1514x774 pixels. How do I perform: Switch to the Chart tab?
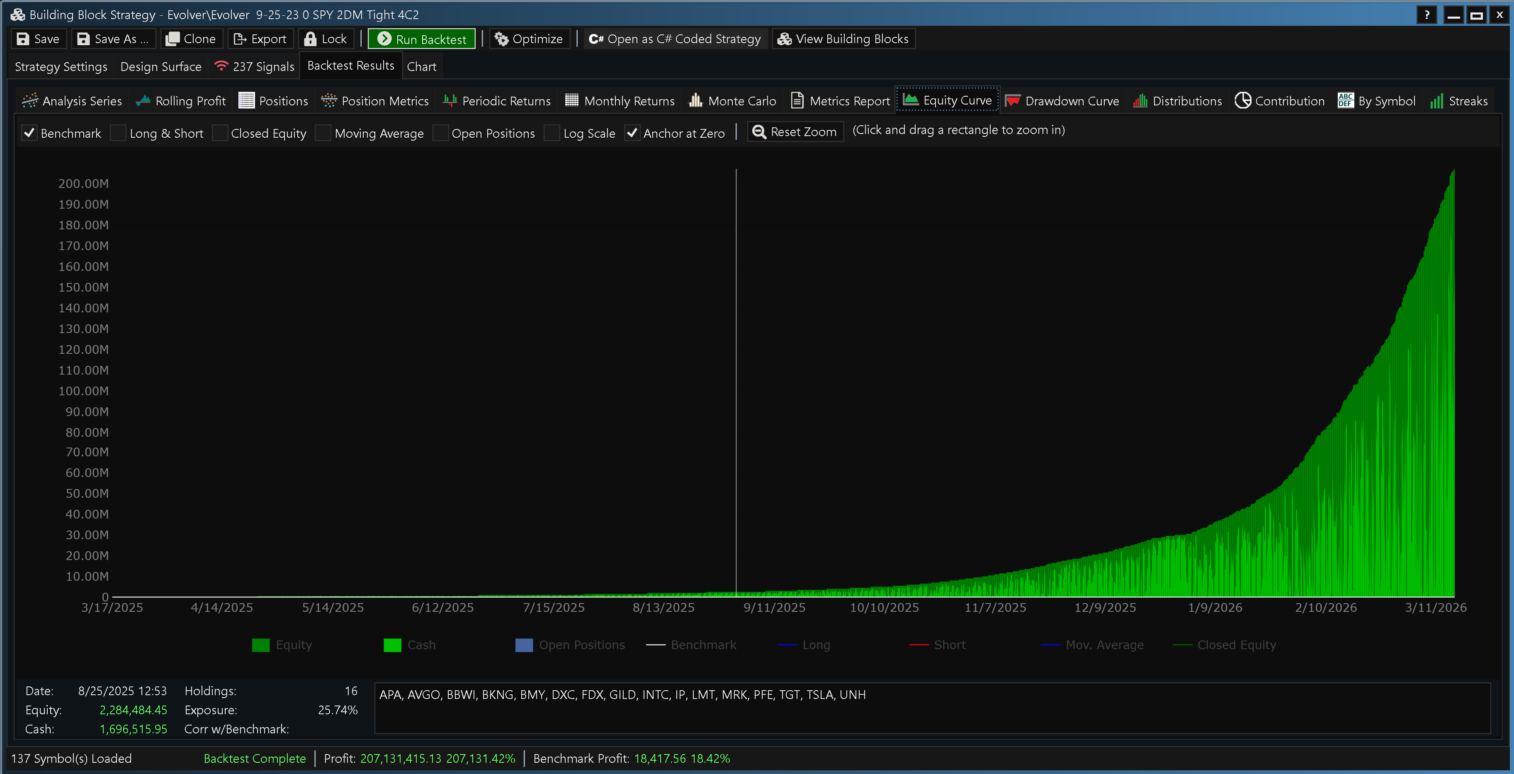tap(421, 66)
